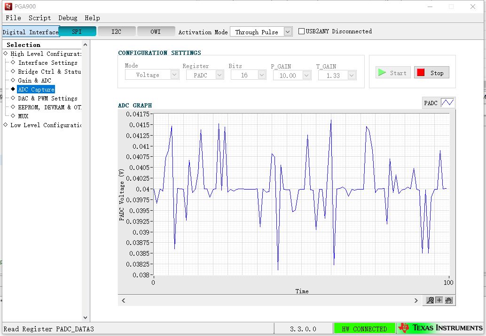486x336 pixels.
Task: Toggle the USB2ANY Disconnected checkbox
Action: (301, 31)
